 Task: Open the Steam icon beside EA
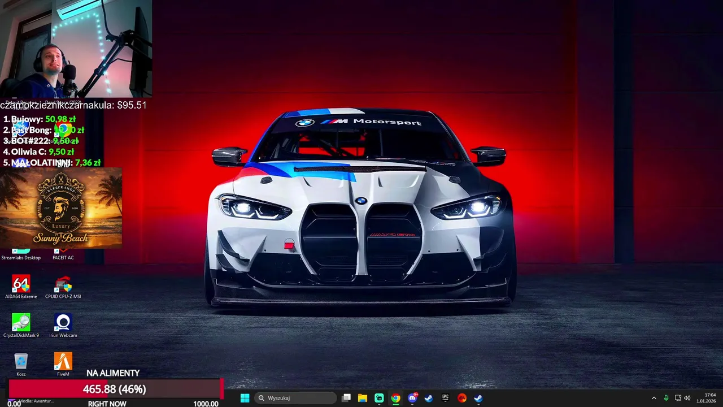(478, 398)
